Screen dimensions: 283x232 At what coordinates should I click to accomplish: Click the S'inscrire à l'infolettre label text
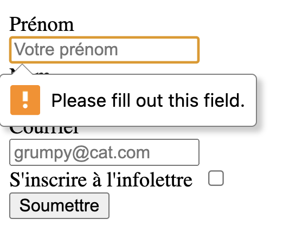[x=101, y=180]
